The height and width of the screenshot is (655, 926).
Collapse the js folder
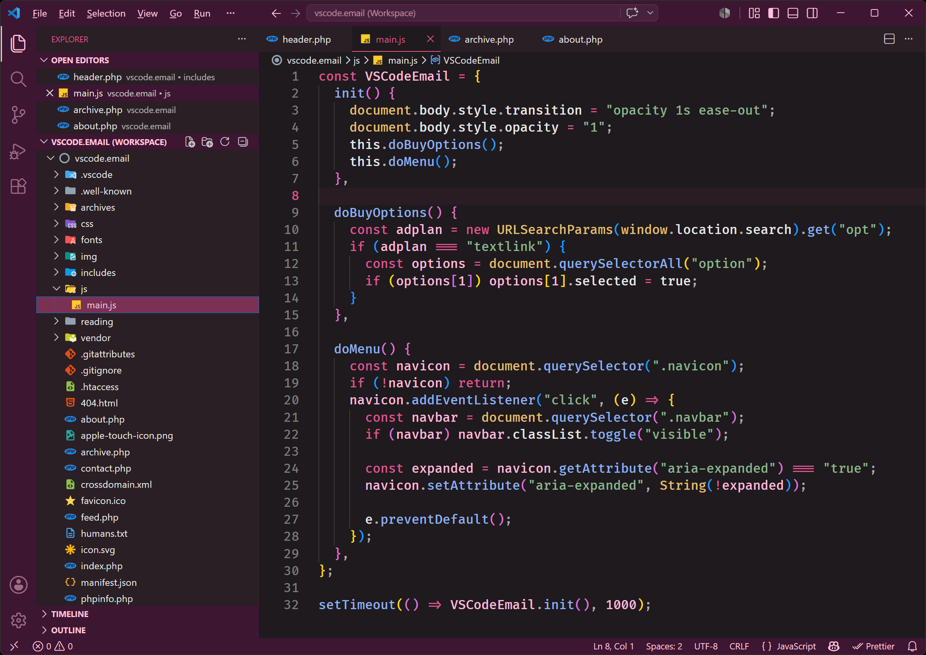[x=148, y=289]
